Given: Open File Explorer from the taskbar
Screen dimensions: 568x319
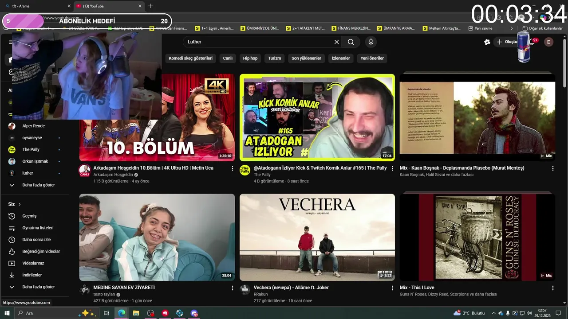Looking at the screenshot, I should coord(136,313).
